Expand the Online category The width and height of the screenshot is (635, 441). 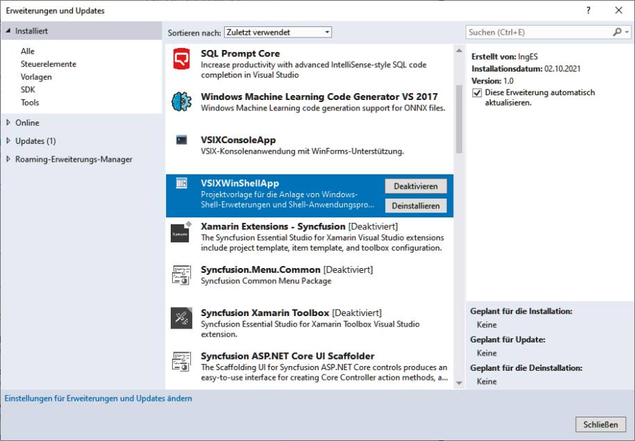(x=8, y=122)
